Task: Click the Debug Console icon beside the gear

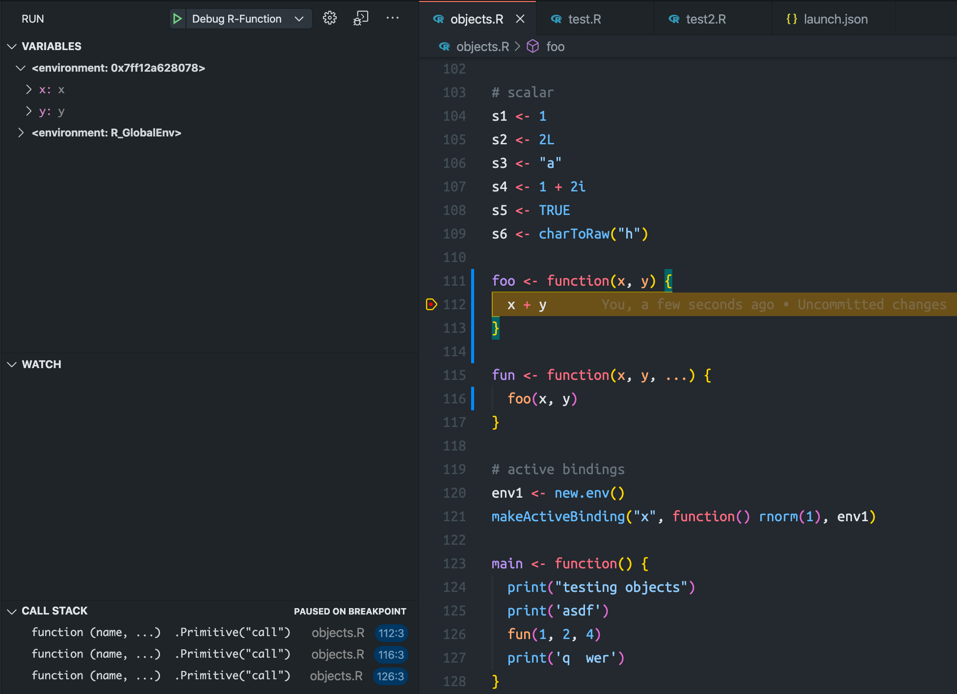Action: click(x=361, y=18)
